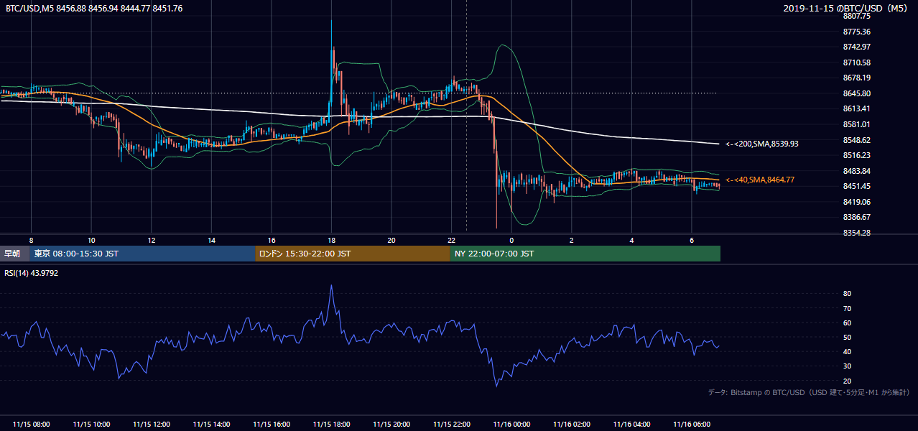Select the 8516.23 price axis label
This screenshot has height=431, width=918.
(x=857, y=155)
